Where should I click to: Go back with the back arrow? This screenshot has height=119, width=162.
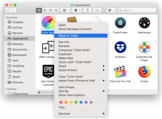click(8, 10)
